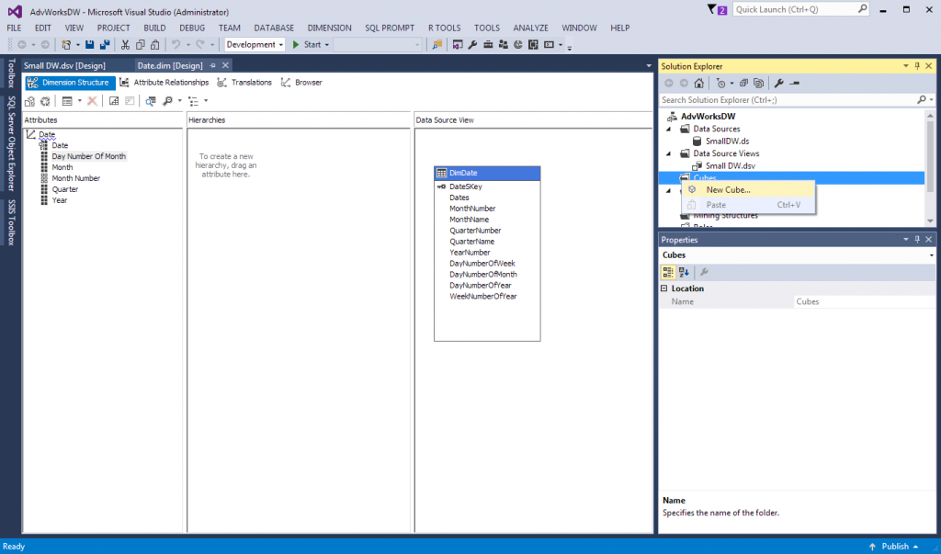Click the Pending Changes Filter clock icon

[720, 84]
